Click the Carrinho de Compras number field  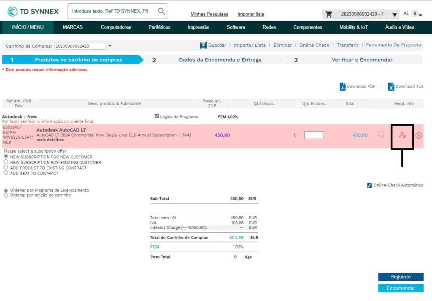click(80, 46)
